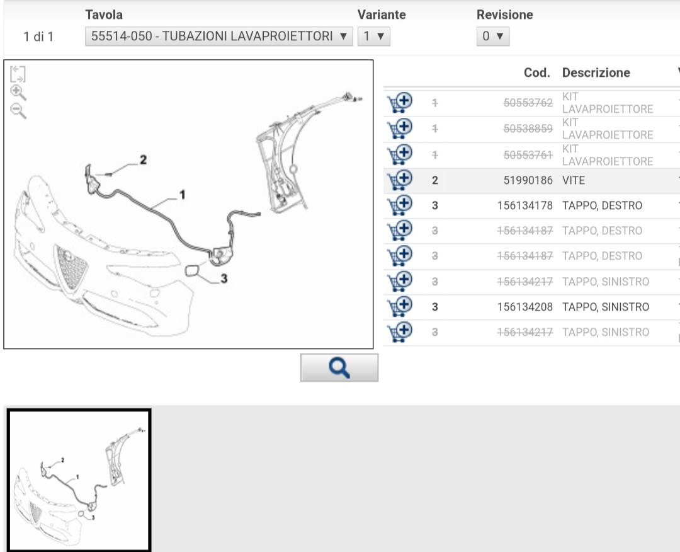The height and width of the screenshot is (552, 680).
Task: Click callout number 1 in diagram
Action: tap(183, 195)
